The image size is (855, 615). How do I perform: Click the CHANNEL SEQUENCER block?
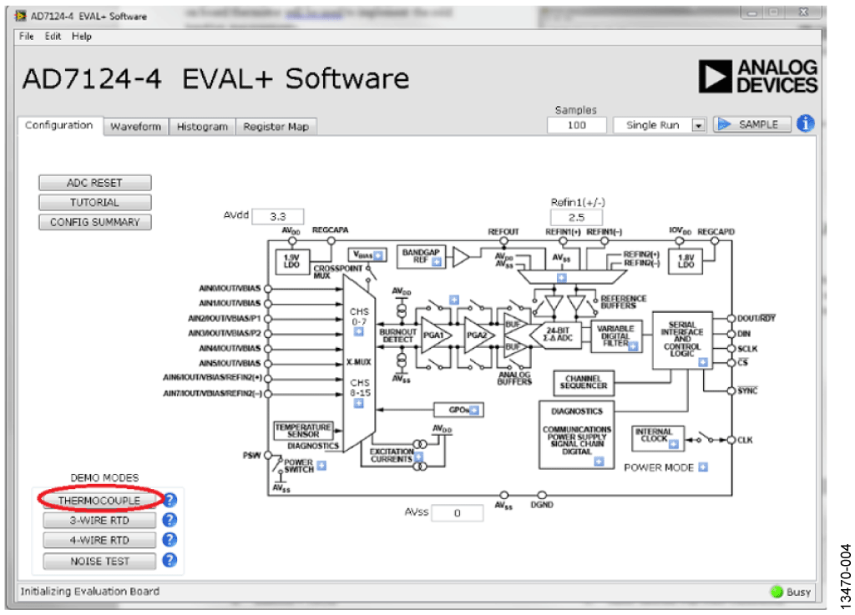pyautogui.click(x=584, y=382)
